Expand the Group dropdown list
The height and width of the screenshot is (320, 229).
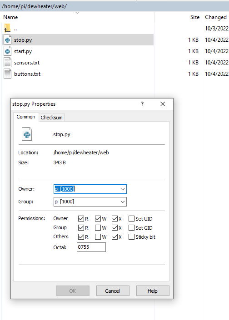[123, 202]
